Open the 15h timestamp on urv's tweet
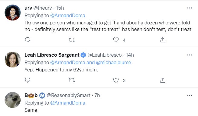Screen dimensions: 198x116 tap(60, 8)
